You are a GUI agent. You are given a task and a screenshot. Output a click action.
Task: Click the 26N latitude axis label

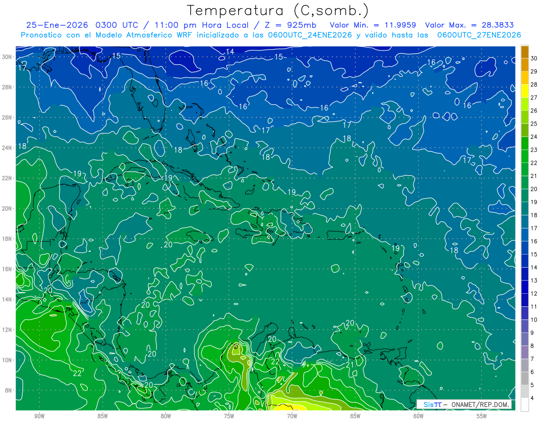pyautogui.click(x=7, y=117)
